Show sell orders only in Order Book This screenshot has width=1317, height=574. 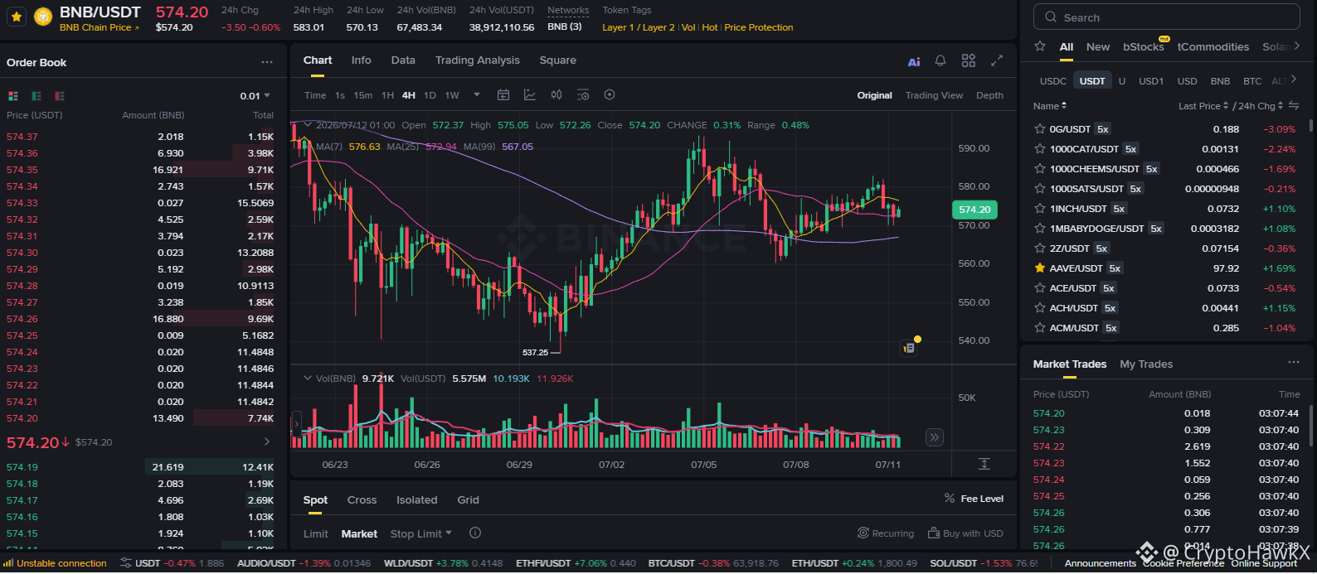(60, 96)
